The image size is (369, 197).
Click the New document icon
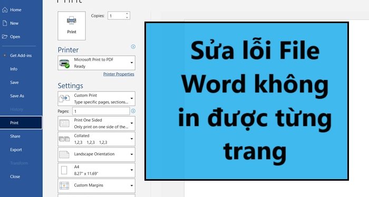[x=5, y=23]
